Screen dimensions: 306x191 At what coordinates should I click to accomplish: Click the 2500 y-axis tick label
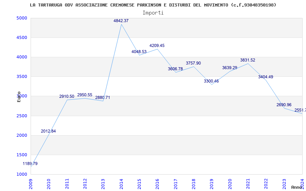point(22,116)
